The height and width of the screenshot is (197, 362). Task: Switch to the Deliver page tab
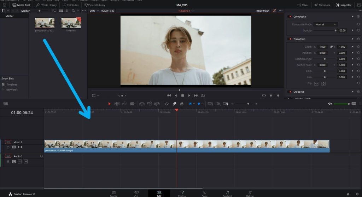(250, 193)
